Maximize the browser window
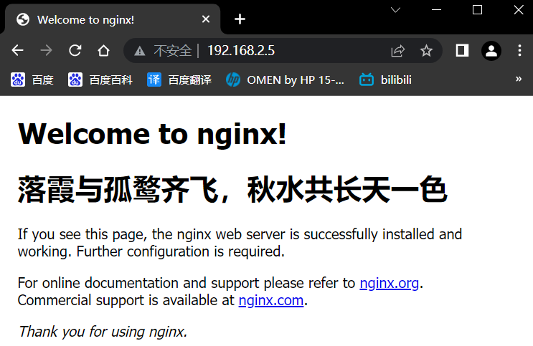The height and width of the screenshot is (346, 533). pyautogui.click(x=477, y=10)
